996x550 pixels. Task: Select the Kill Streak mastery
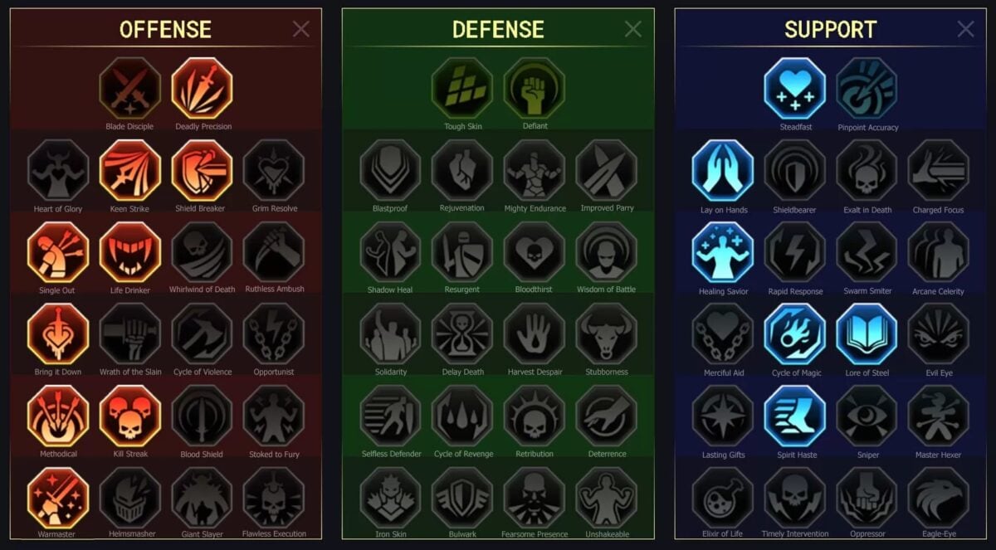(x=130, y=416)
